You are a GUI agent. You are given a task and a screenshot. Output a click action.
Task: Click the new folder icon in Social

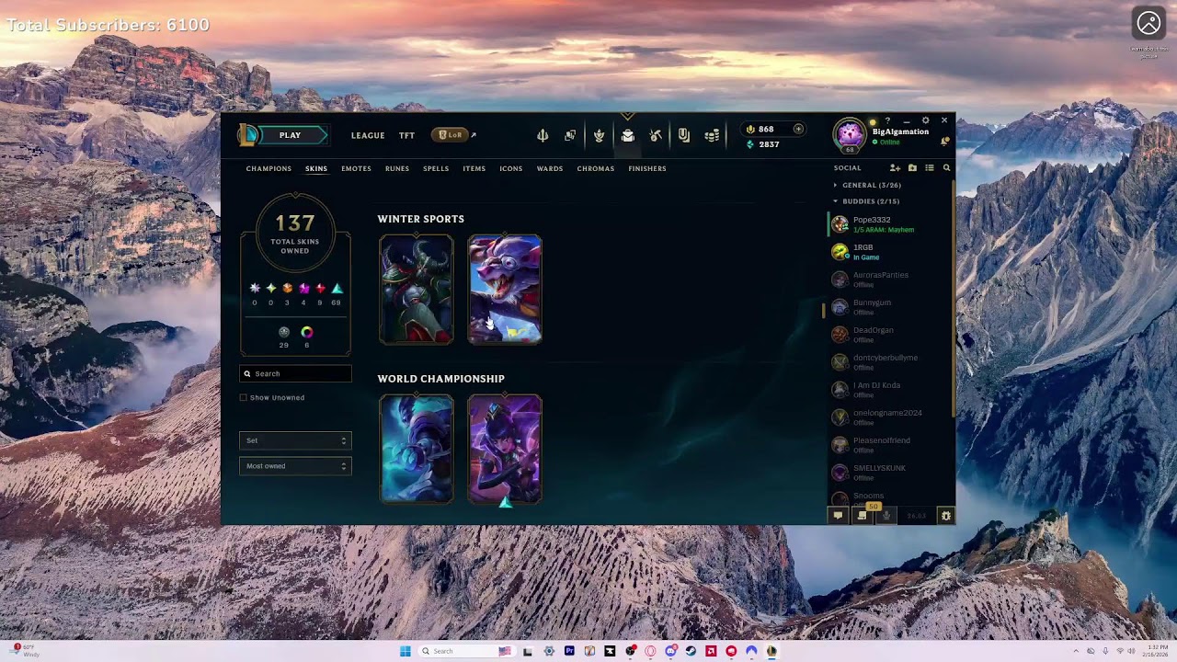[x=912, y=168]
